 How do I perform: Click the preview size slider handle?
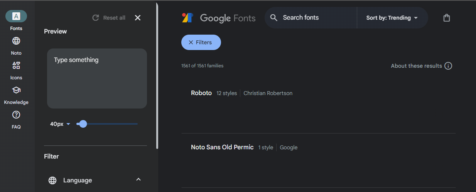(x=83, y=124)
